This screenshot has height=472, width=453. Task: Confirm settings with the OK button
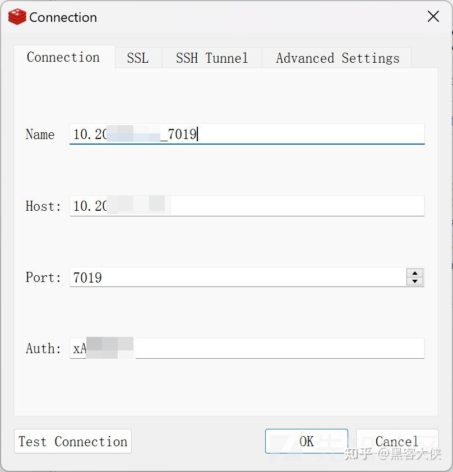pos(306,441)
